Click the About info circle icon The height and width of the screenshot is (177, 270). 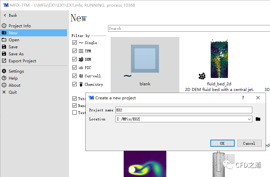click(4, 85)
